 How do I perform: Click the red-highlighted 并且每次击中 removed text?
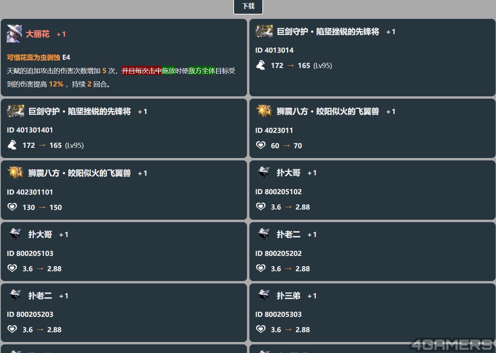point(141,71)
